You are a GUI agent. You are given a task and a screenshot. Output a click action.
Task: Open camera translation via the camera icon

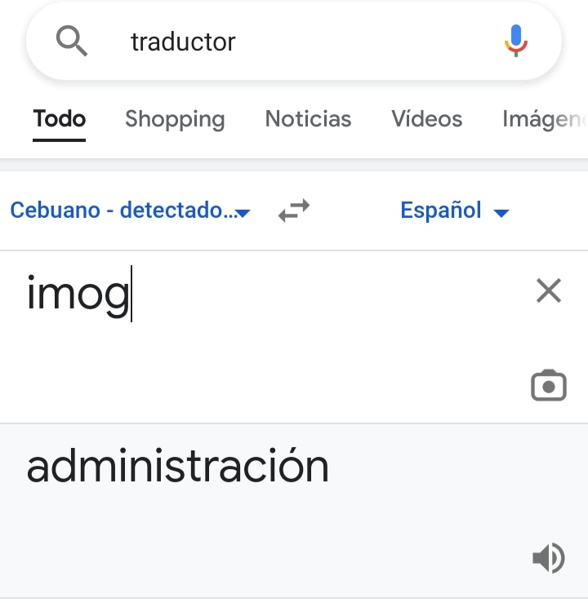[x=549, y=386]
